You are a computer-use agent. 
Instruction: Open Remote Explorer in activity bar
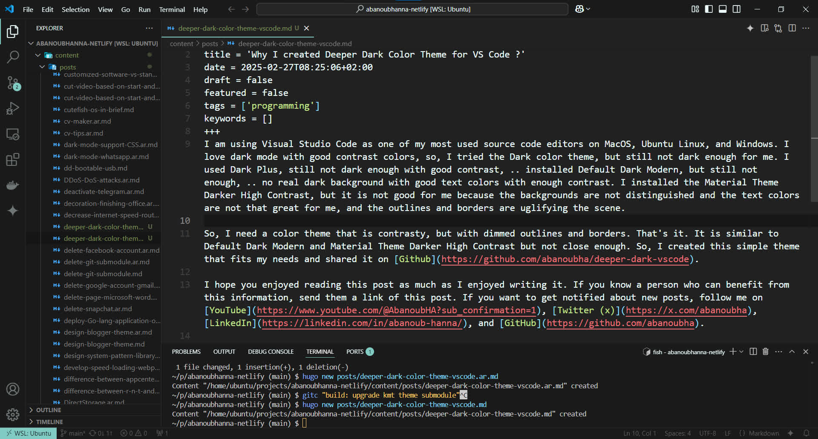coord(13,134)
